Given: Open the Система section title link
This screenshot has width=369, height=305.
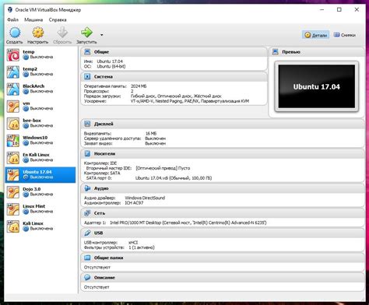Looking at the screenshot, I should point(103,76).
